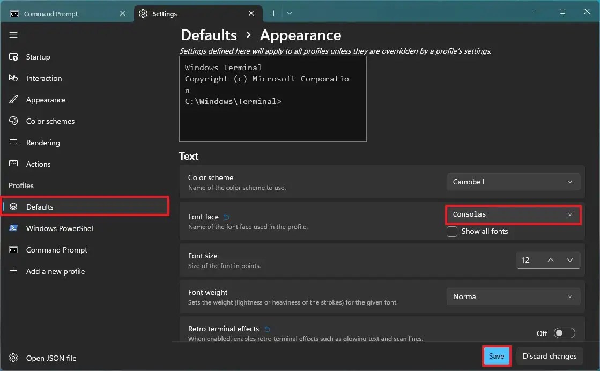Open the Font face dropdown
Image resolution: width=600 pixels, height=371 pixels.
click(x=513, y=214)
